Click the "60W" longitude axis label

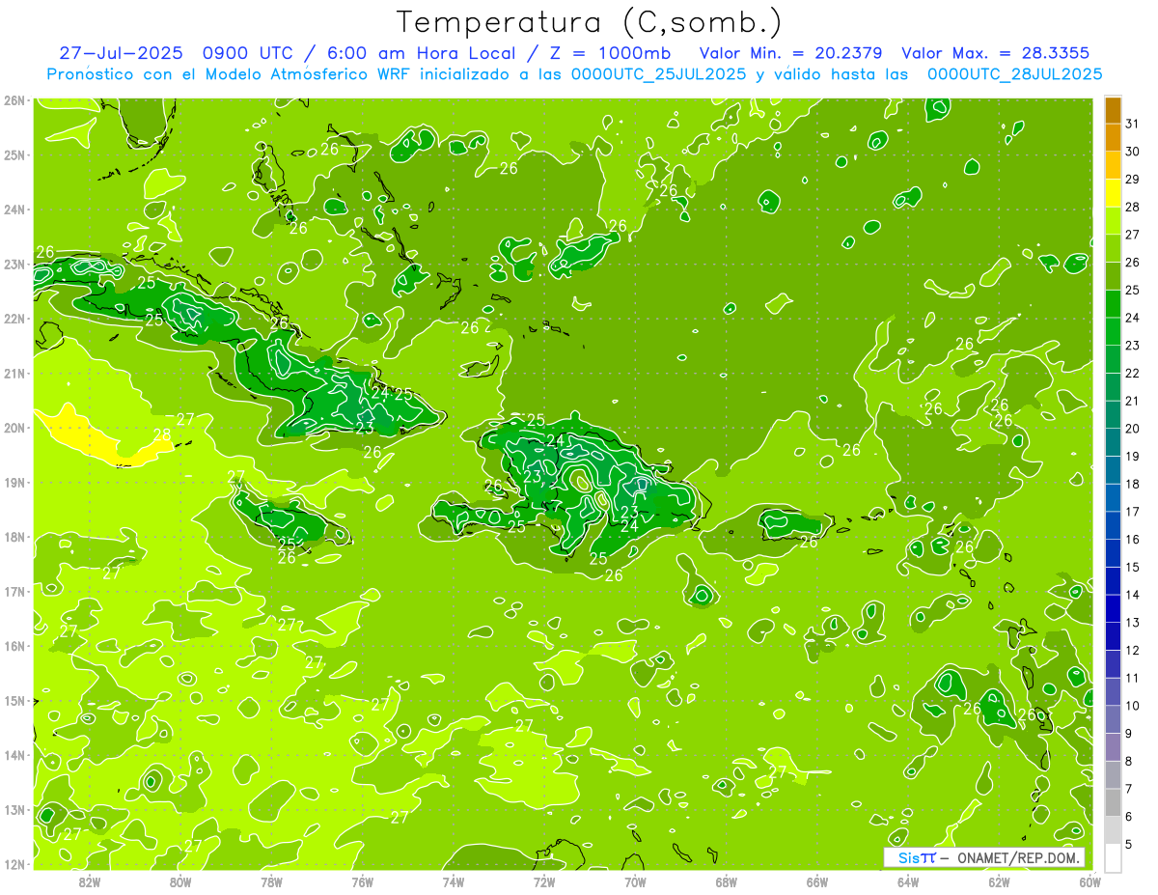1090,881
